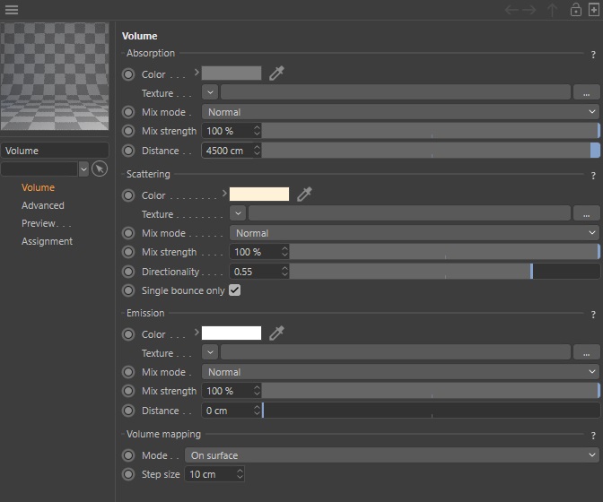Click Absorption gray color swatch

(x=232, y=73)
